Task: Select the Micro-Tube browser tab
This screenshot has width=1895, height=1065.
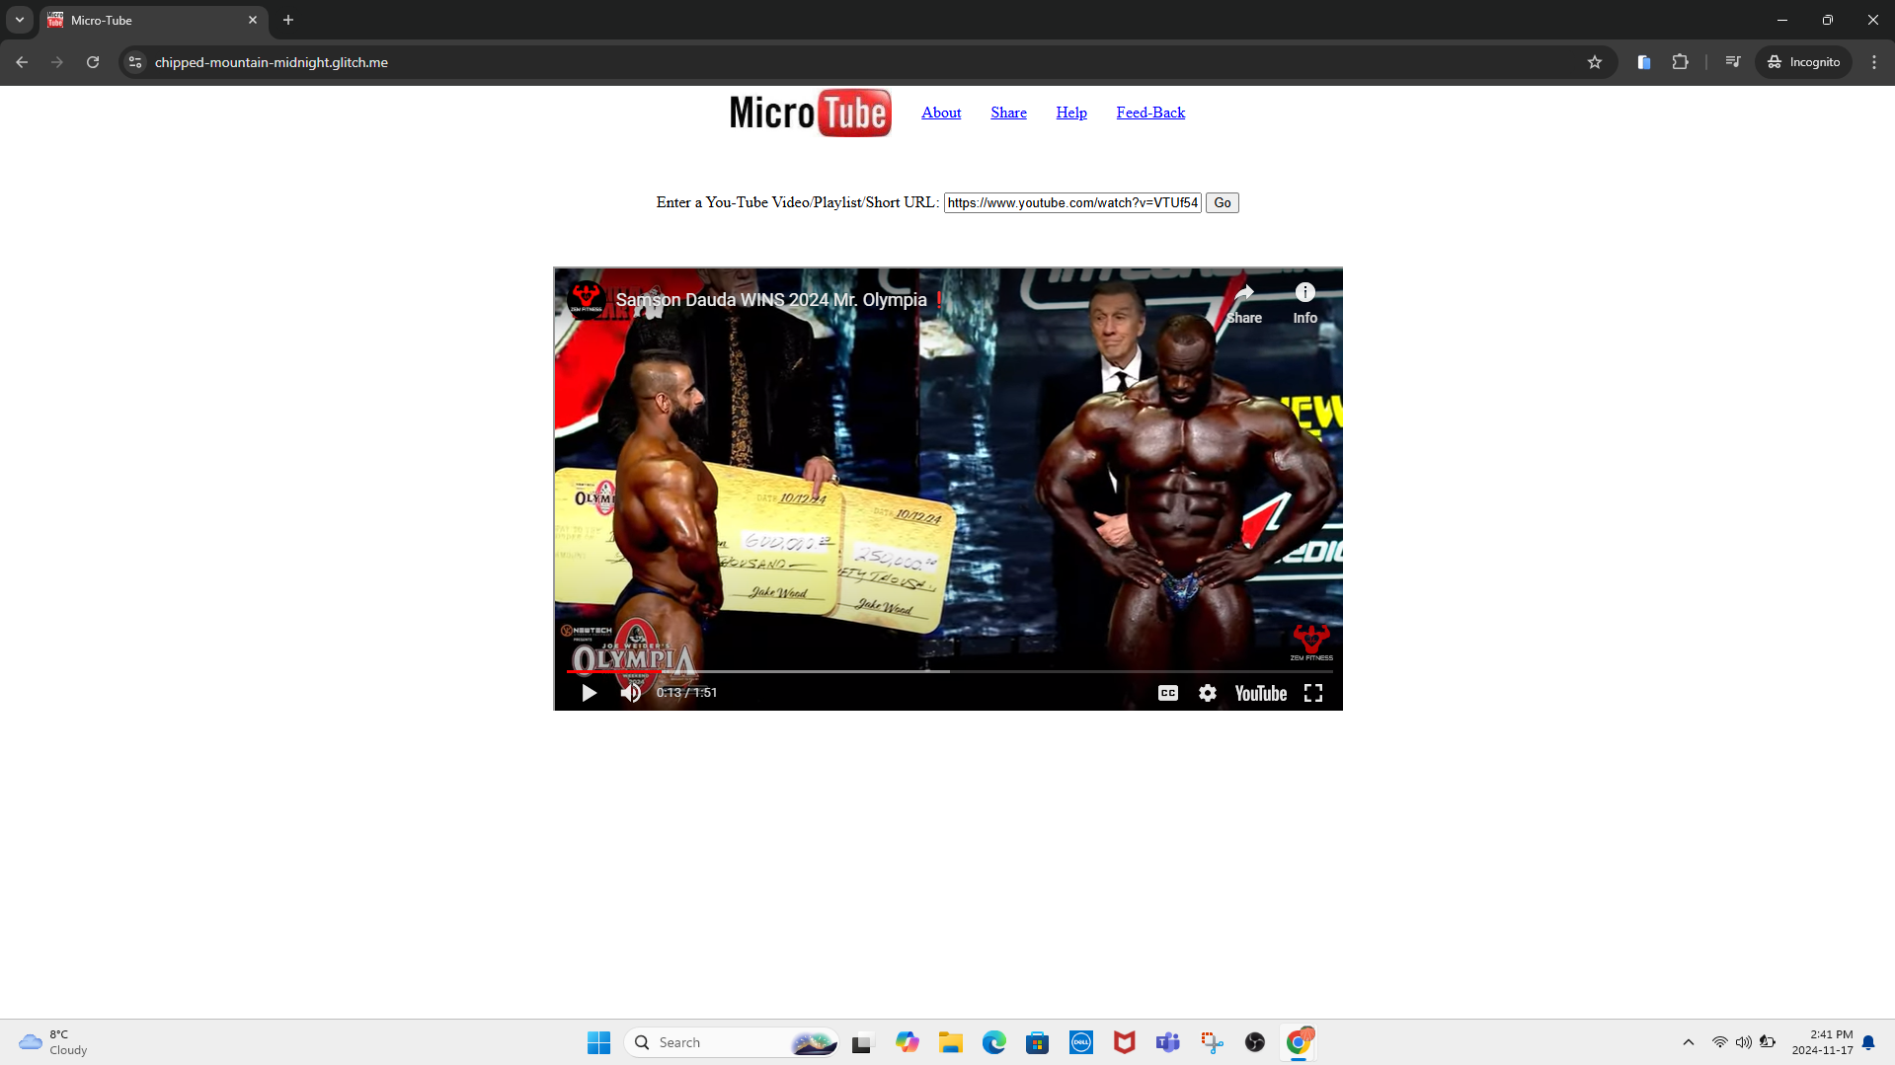Action: (153, 20)
